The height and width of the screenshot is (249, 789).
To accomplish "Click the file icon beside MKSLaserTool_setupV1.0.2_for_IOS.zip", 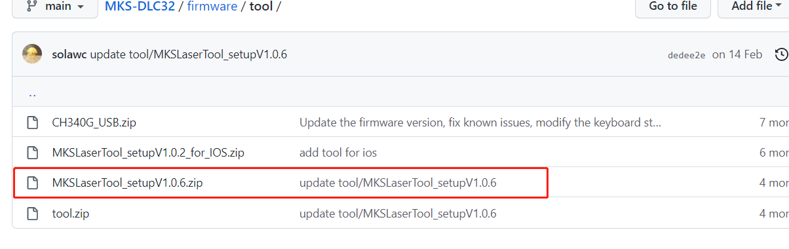I will click(32, 153).
